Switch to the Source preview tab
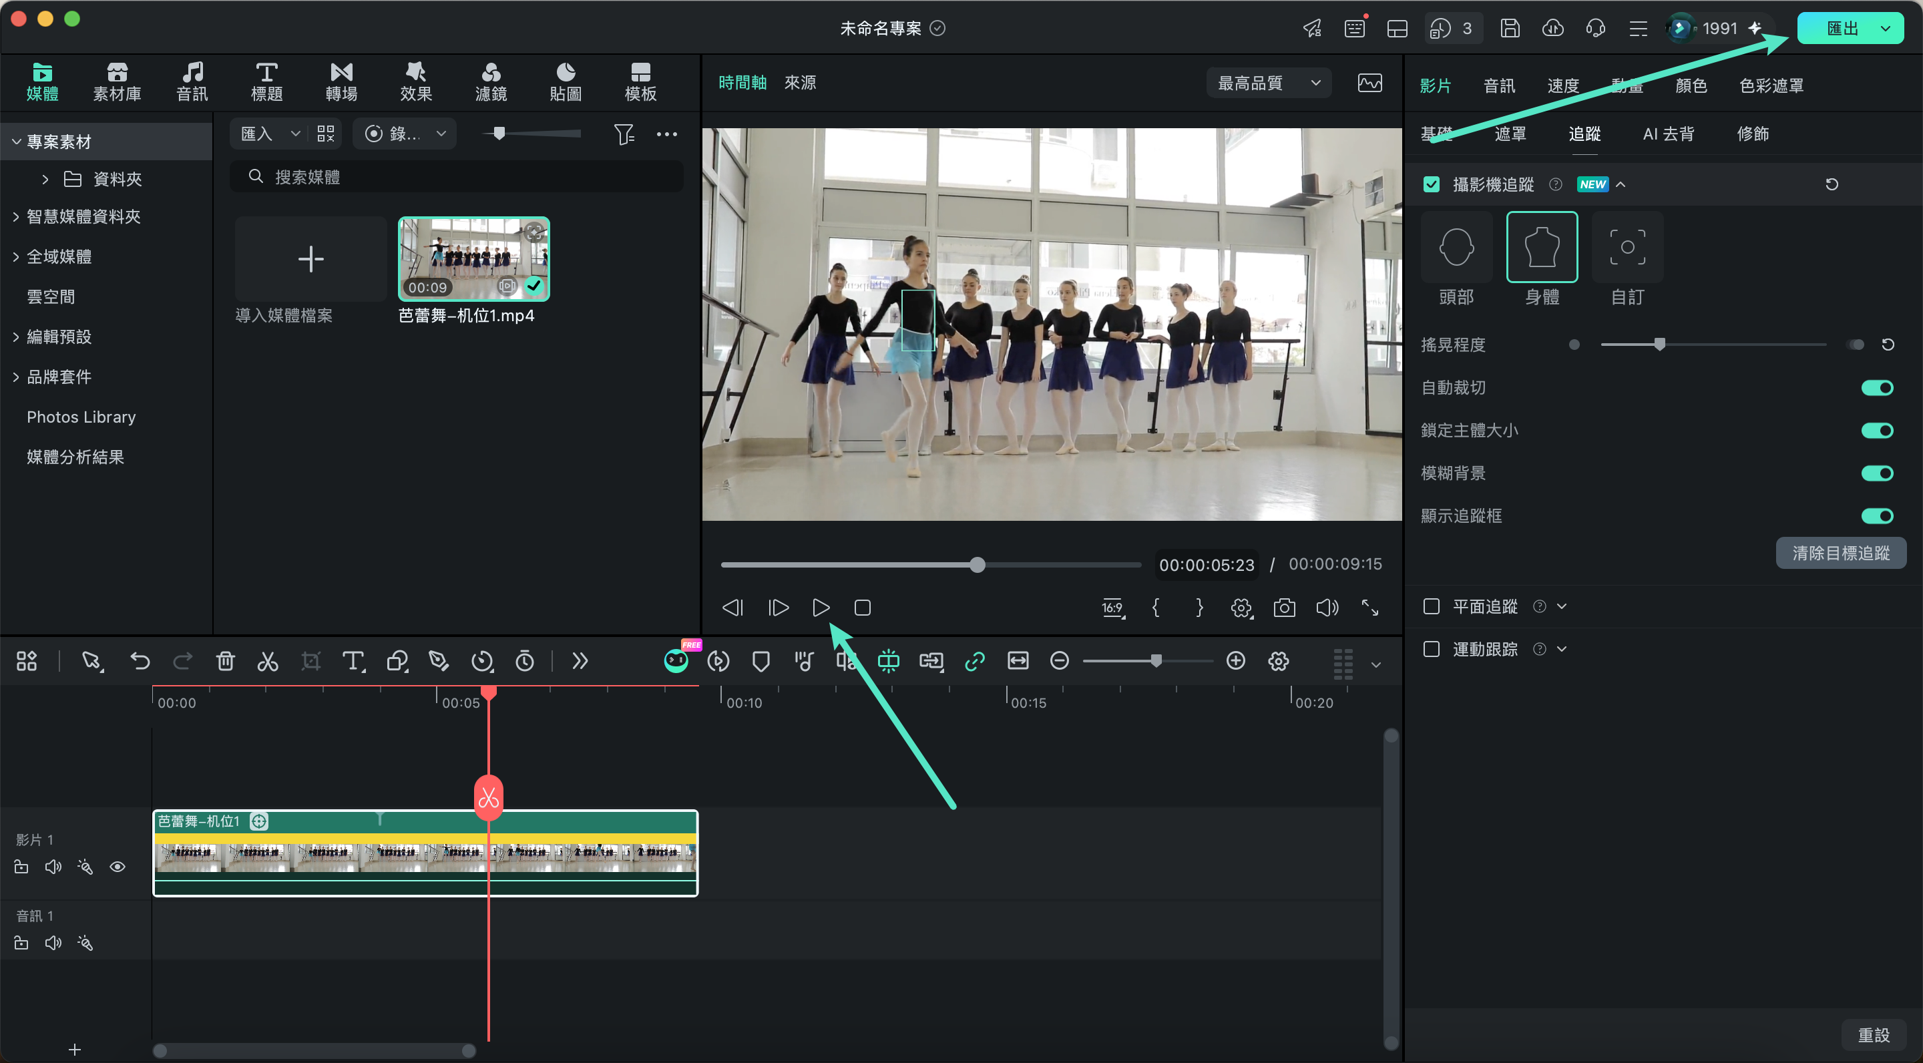Screen dimensions: 1923x1063 [x=799, y=83]
